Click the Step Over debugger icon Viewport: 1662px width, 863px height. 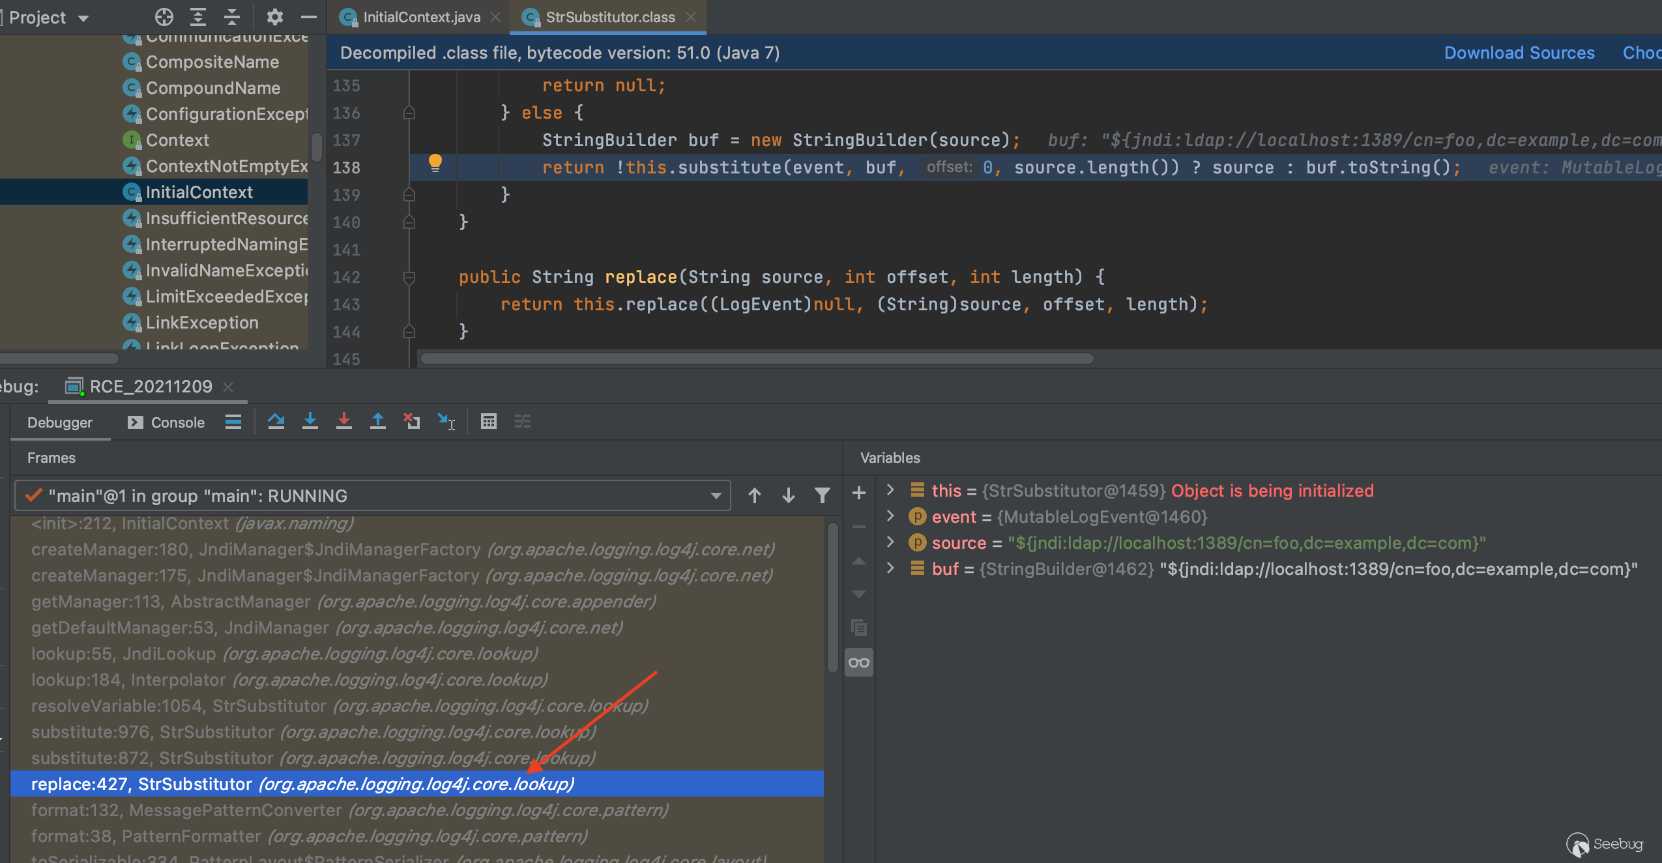[276, 422]
